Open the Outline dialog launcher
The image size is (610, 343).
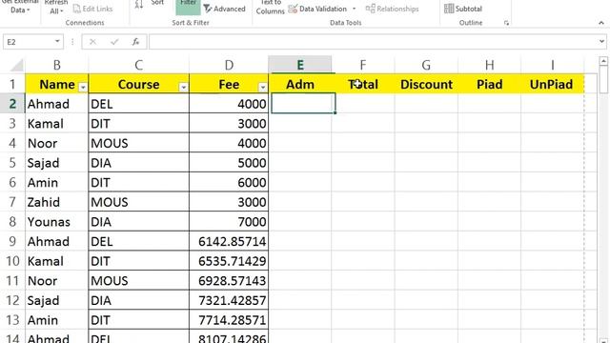pyautogui.click(x=506, y=23)
